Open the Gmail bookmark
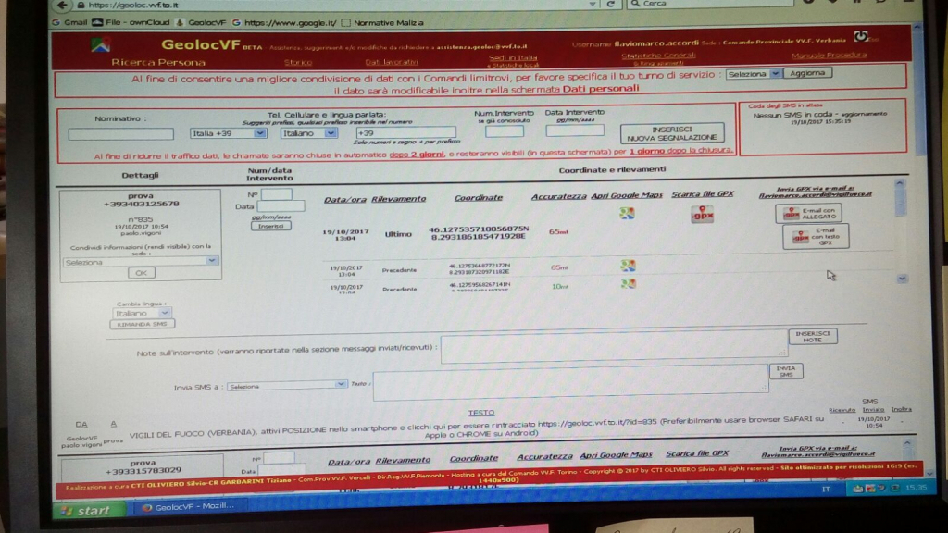 pos(69,22)
